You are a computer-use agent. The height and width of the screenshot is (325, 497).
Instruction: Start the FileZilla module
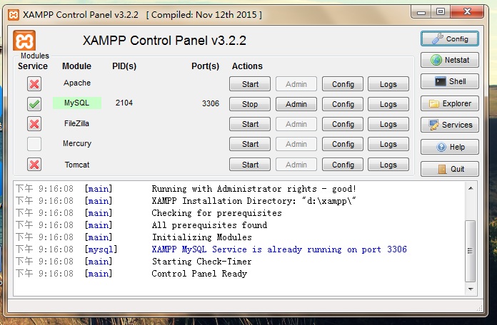(250, 124)
